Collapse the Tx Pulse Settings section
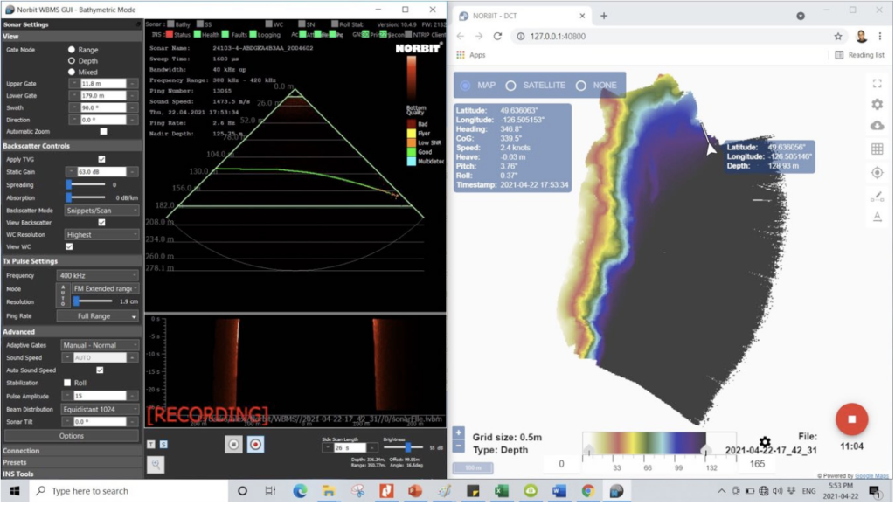 point(72,261)
